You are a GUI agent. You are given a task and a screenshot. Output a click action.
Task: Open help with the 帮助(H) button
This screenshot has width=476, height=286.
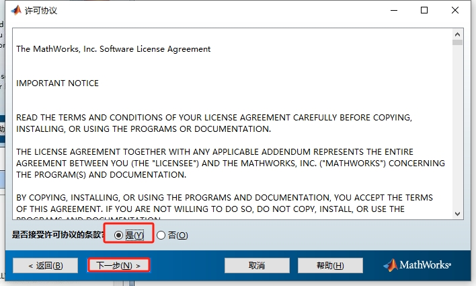pyautogui.click(x=330, y=266)
